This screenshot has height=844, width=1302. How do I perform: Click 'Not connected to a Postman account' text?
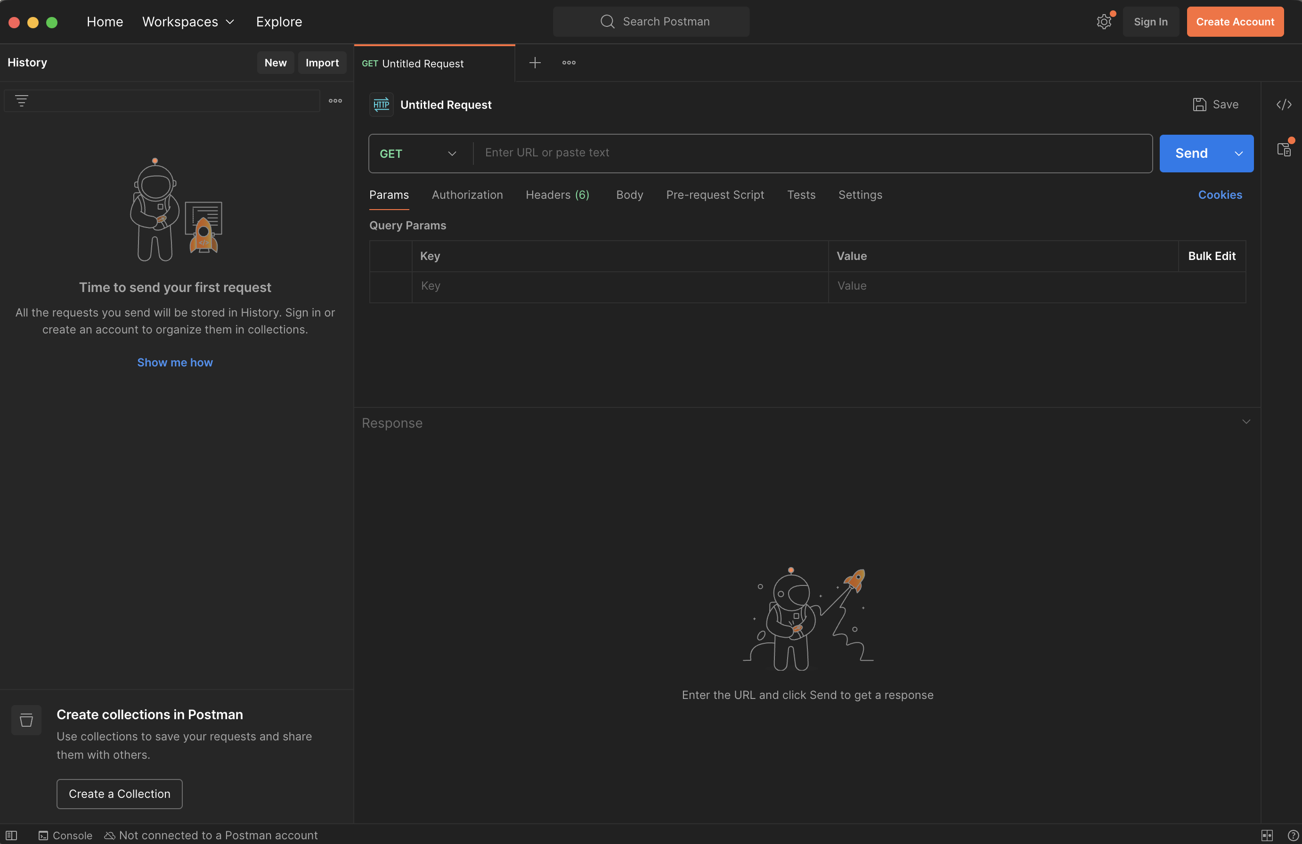click(218, 835)
